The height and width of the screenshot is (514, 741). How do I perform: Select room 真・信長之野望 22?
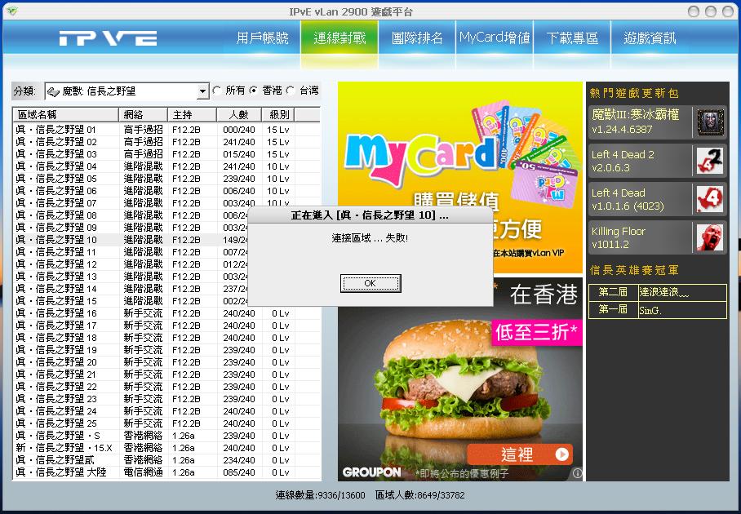tap(166, 387)
